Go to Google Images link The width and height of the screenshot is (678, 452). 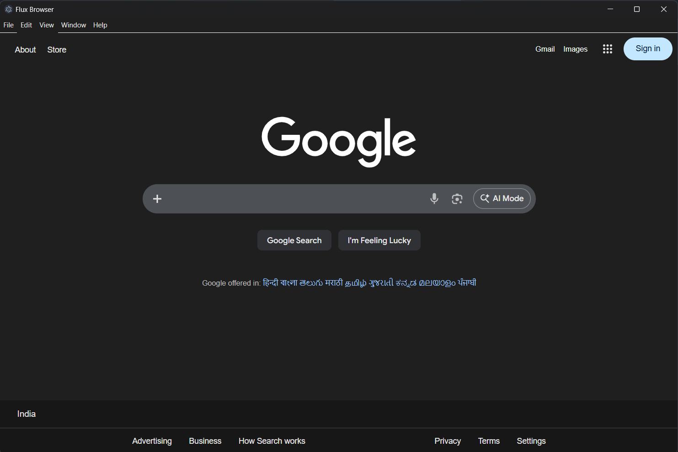click(x=575, y=49)
